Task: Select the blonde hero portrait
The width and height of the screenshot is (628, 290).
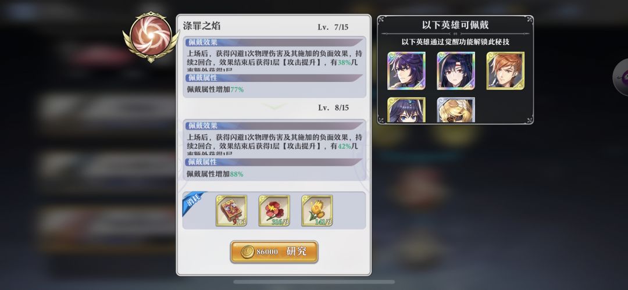Action: point(456,110)
